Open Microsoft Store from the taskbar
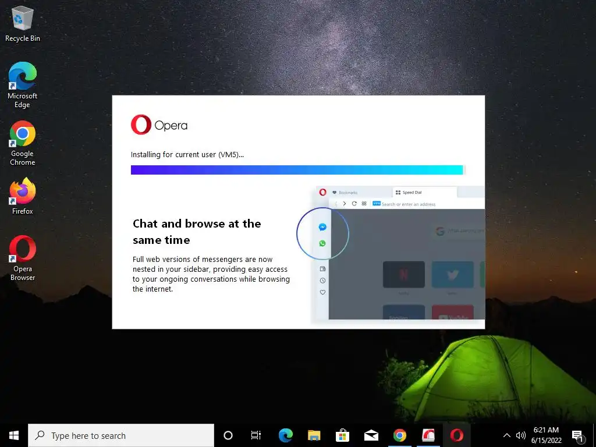596x447 pixels. pos(342,435)
